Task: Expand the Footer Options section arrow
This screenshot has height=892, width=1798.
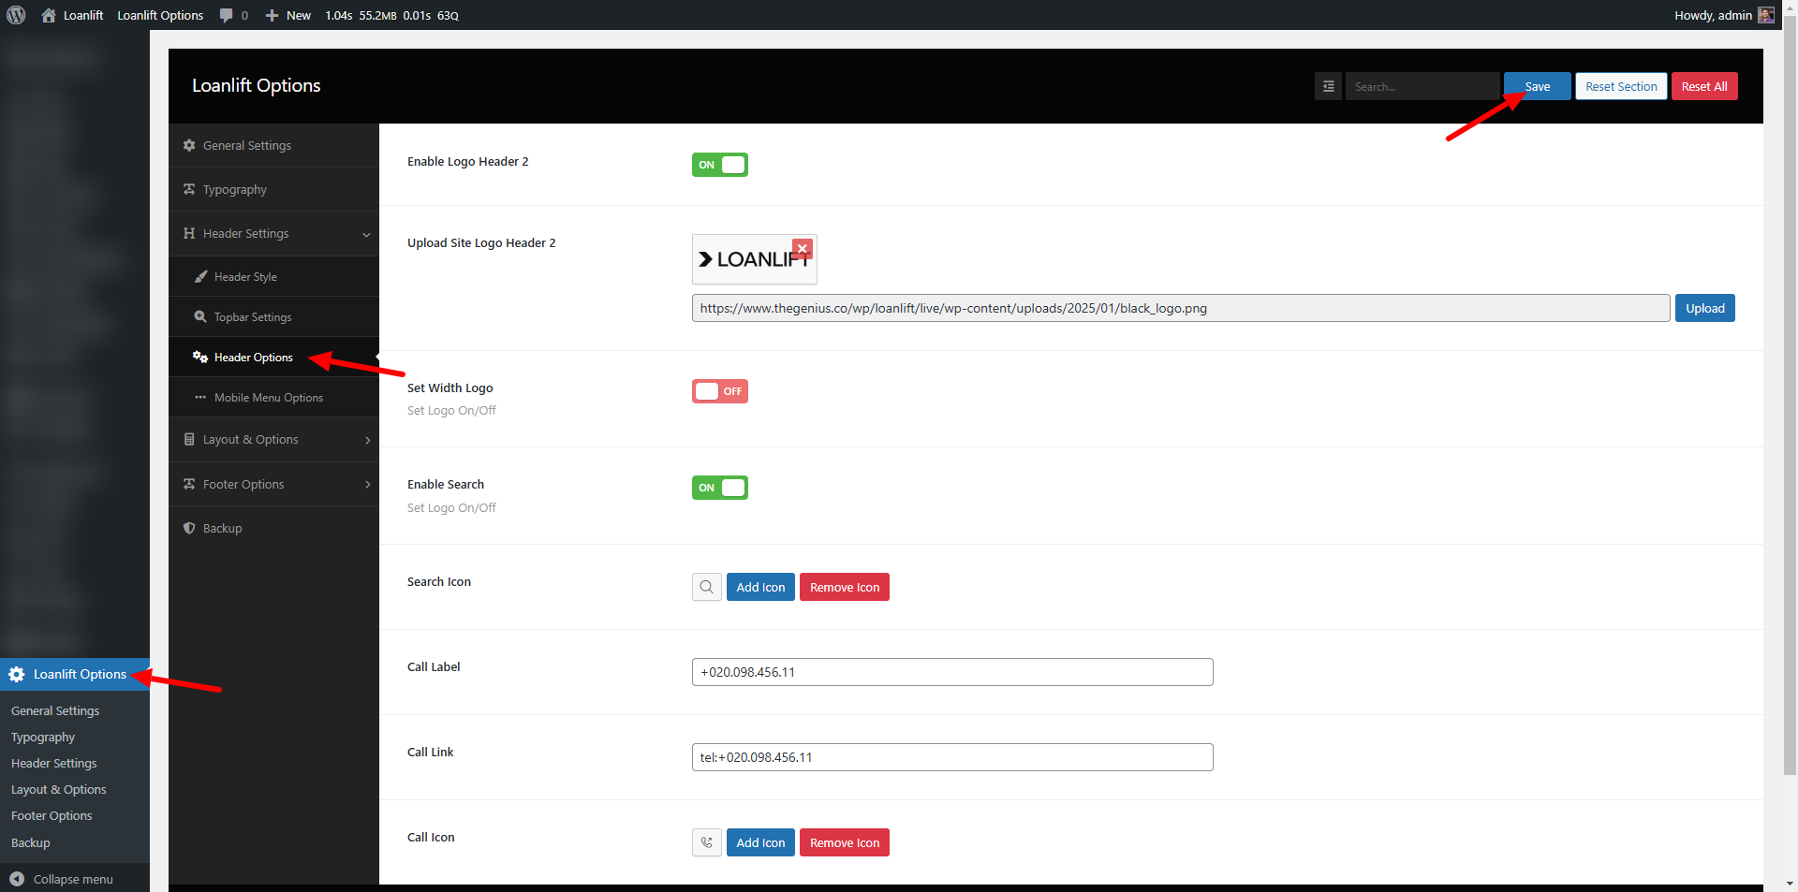Action: tap(367, 485)
